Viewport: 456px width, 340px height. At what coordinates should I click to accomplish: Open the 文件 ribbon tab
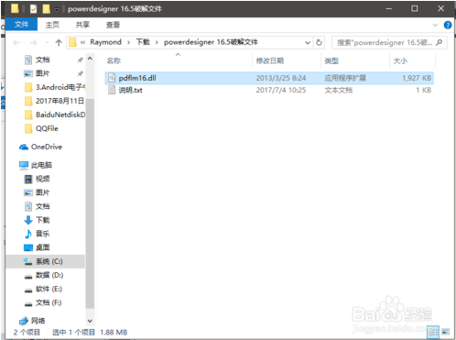point(21,25)
